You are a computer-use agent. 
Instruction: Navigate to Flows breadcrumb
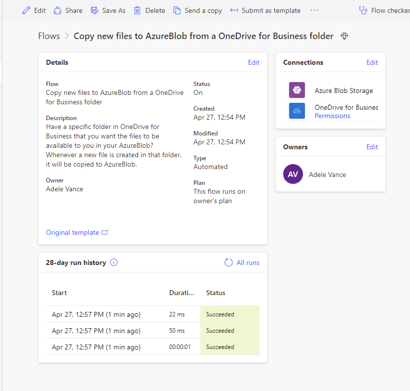click(49, 36)
